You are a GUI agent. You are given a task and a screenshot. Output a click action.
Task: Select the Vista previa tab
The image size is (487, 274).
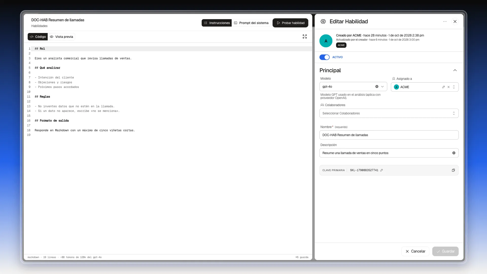61,37
